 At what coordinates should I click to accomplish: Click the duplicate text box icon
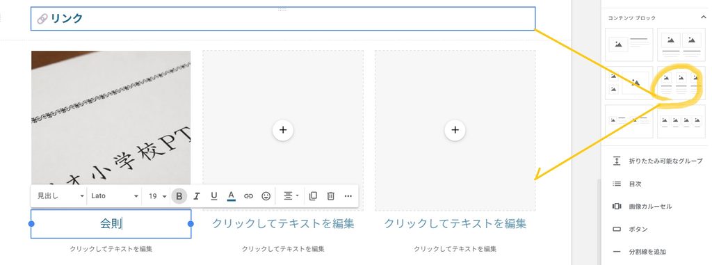tap(313, 196)
